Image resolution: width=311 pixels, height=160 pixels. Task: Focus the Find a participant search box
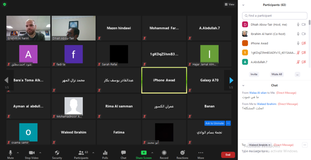click(275, 16)
